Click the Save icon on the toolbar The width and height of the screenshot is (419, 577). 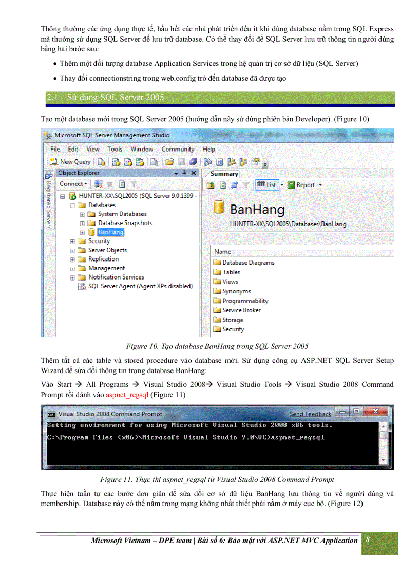click(181, 161)
